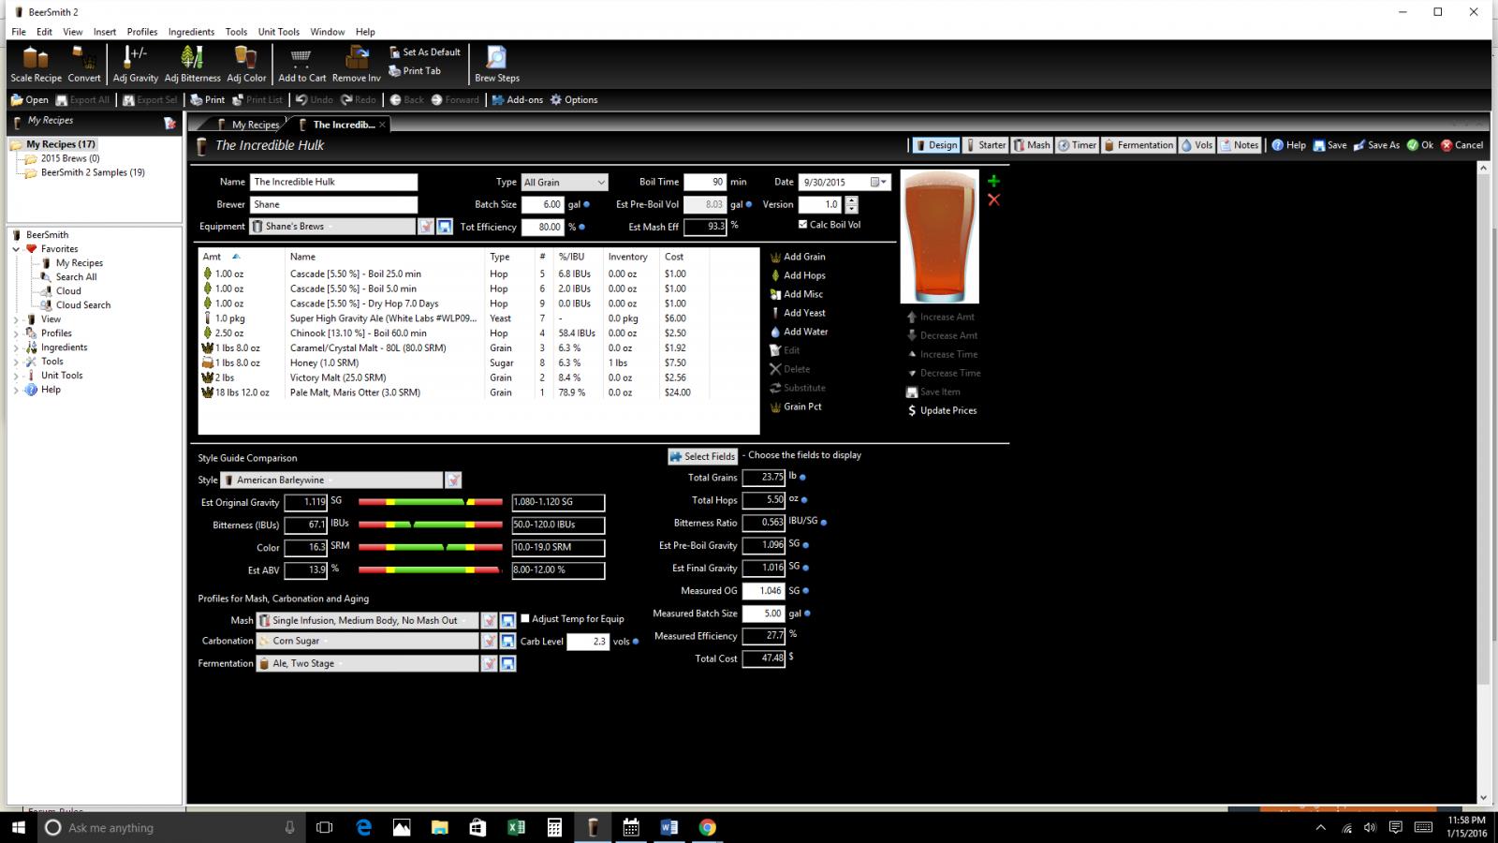Increase the Version number stepper
Screen dimensions: 1498x843
851,200
